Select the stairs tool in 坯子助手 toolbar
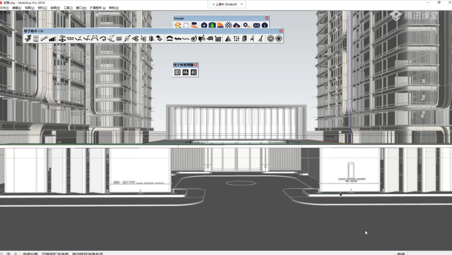The width and height of the screenshot is (452, 255). 28,39
